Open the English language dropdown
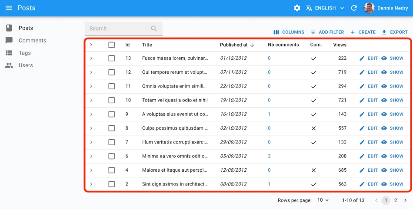 (325, 8)
